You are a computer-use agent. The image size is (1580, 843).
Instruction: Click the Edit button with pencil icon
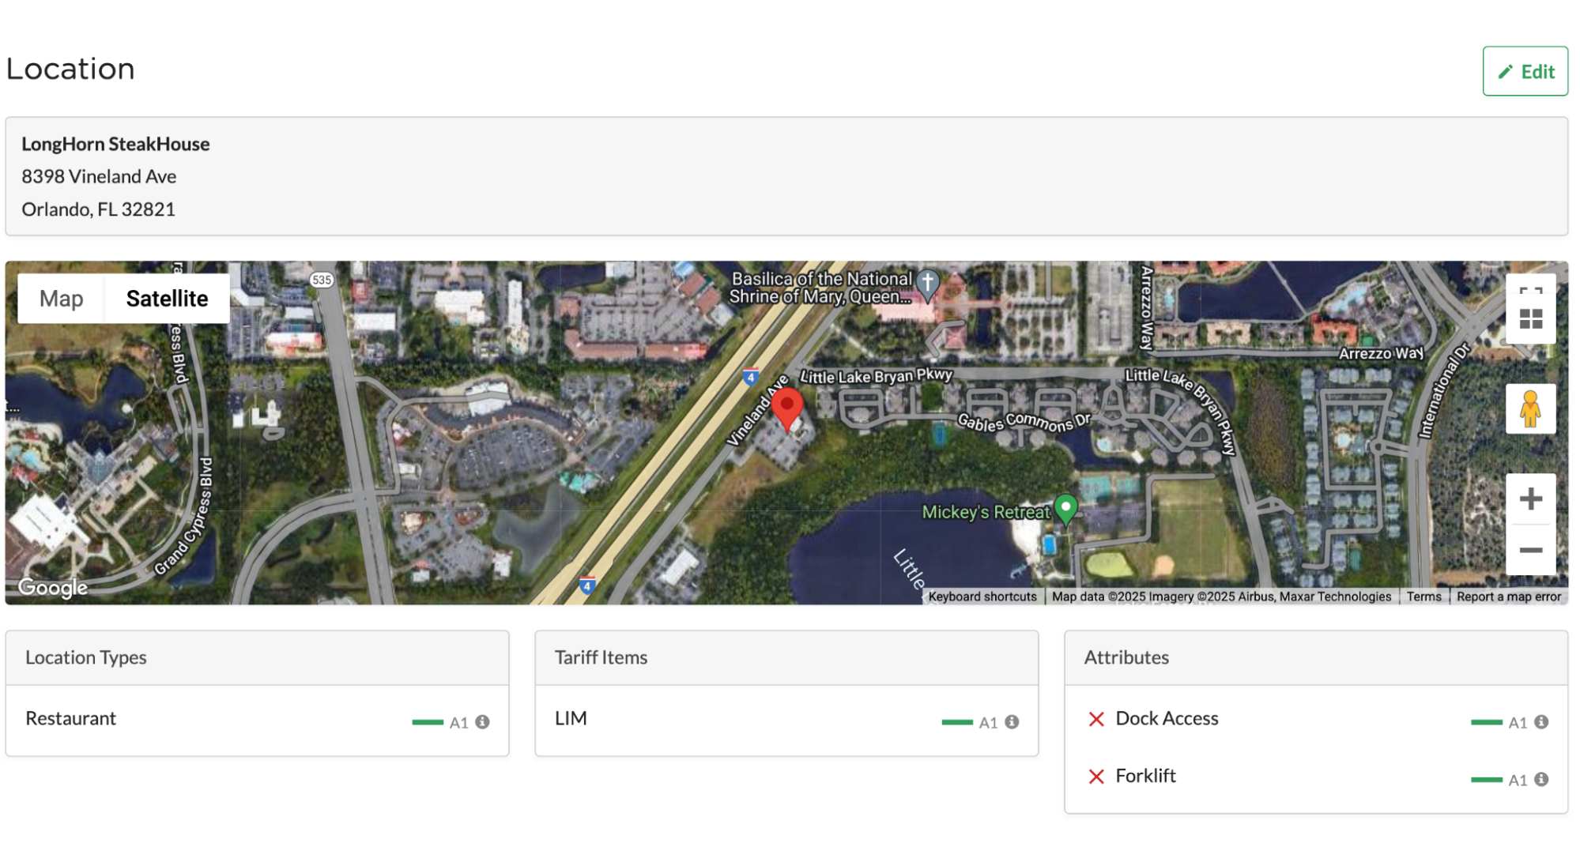point(1525,71)
